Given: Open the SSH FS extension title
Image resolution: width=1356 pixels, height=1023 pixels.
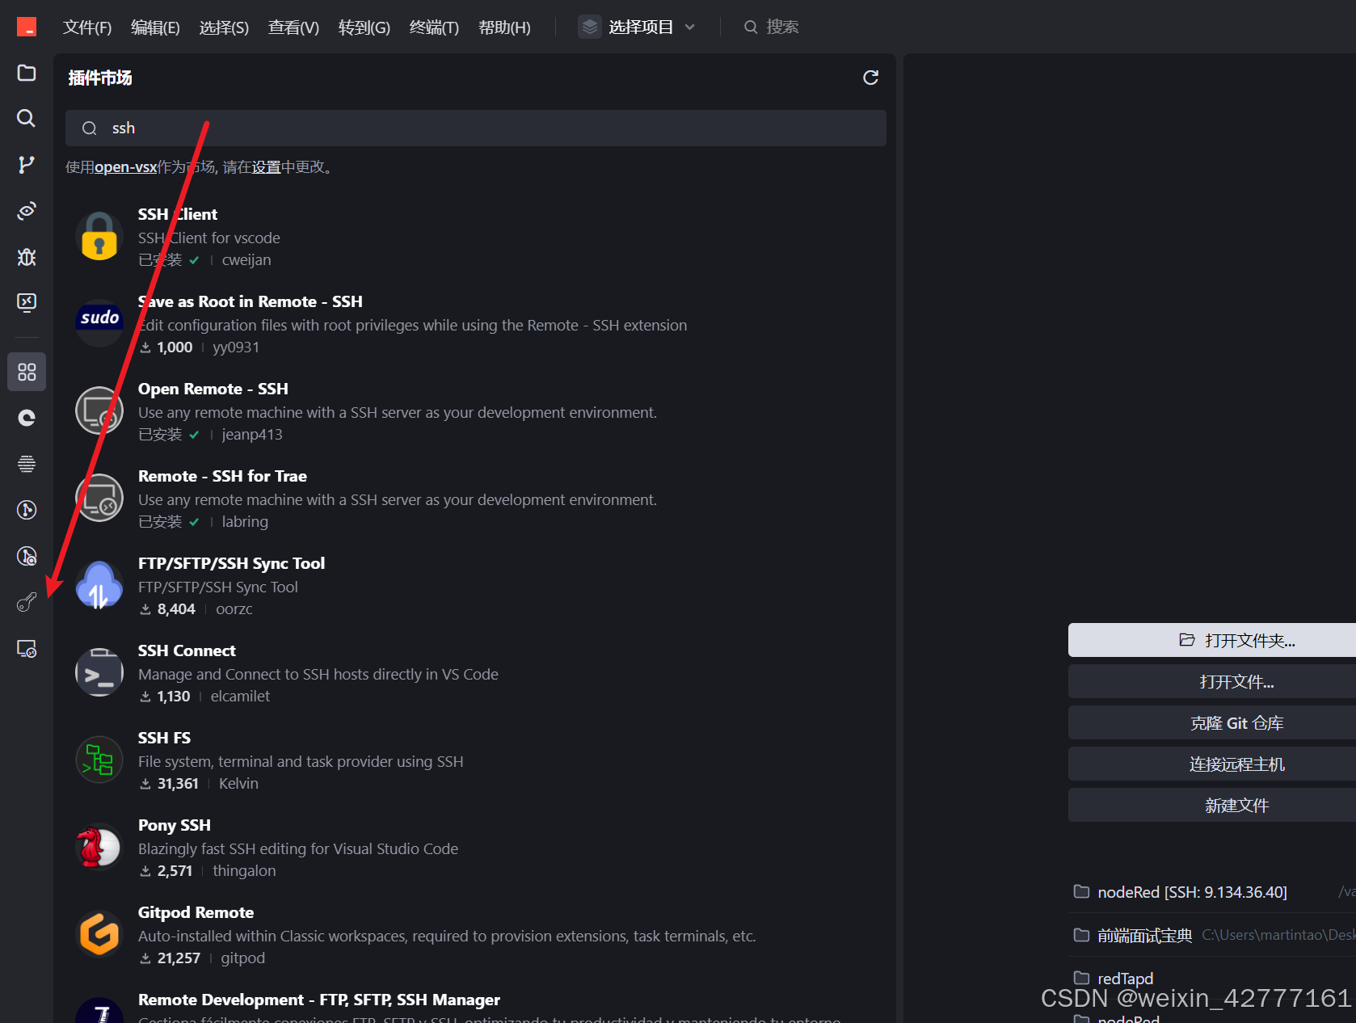Looking at the screenshot, I should [x=164, y=738].
